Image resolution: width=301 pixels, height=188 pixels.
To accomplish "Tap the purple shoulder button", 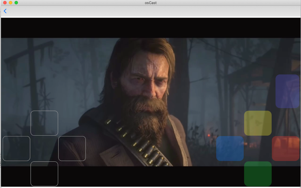I will point(287,91).
